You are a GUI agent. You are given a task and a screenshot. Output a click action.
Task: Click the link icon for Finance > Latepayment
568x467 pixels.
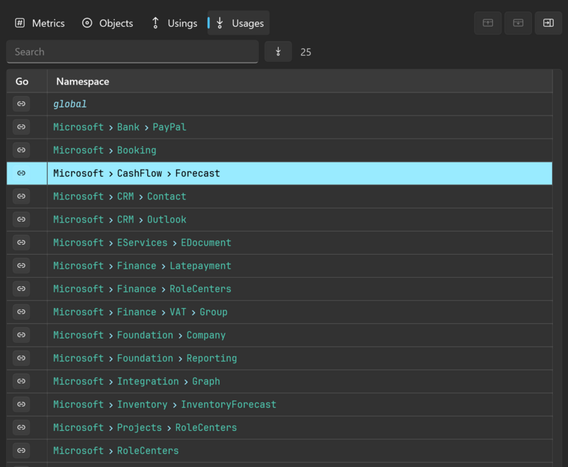coord(22,266)
